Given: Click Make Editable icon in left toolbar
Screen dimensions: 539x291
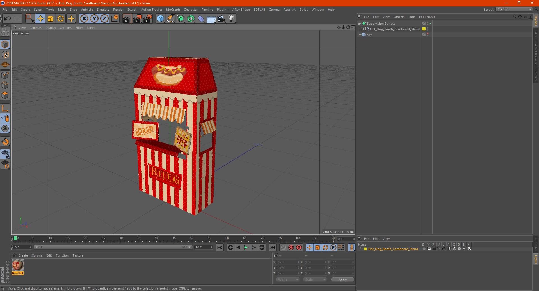Looking at the screenshot, I should (x=5, y=32).
